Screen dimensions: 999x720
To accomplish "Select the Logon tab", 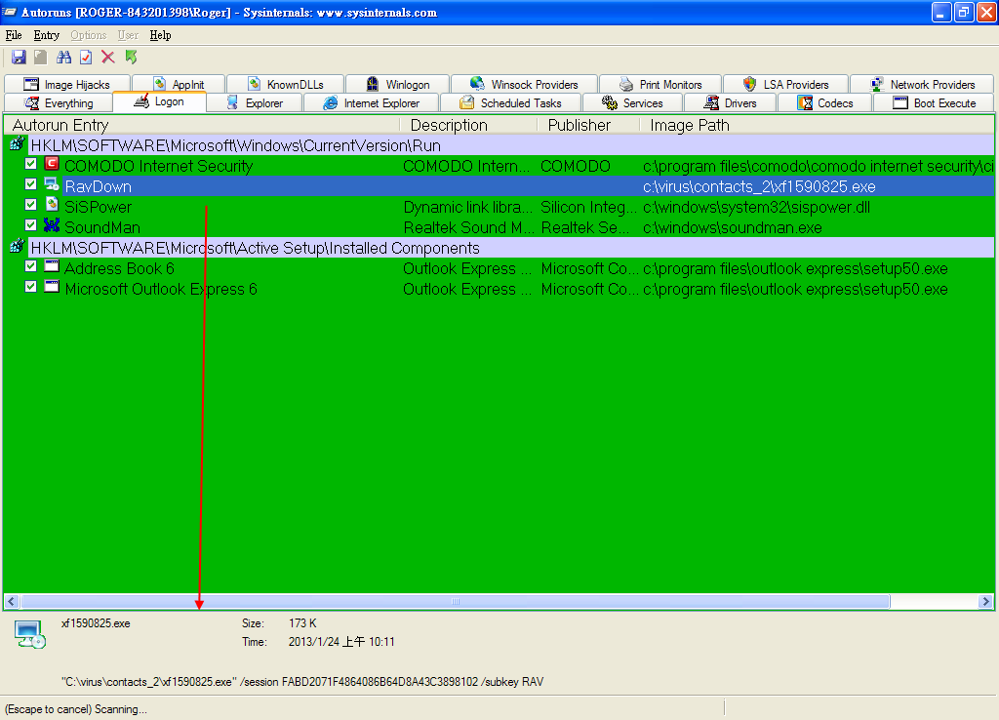I will pyautogui.click(x=159, y=101).
